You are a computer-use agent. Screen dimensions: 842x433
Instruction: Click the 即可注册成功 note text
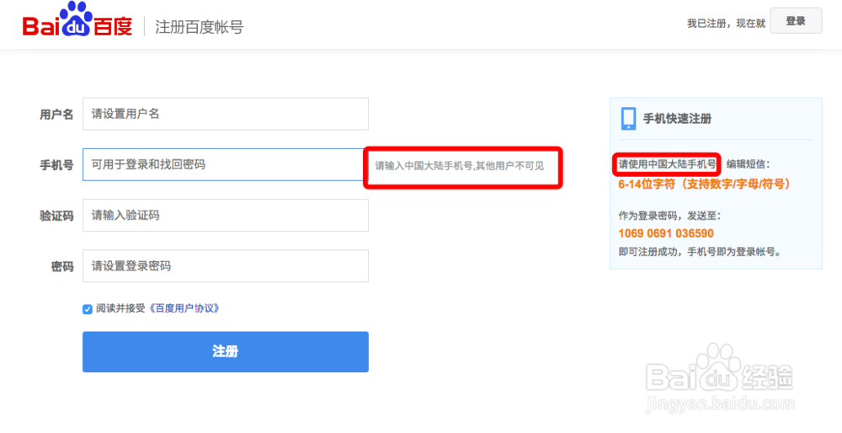click(699, 251)
